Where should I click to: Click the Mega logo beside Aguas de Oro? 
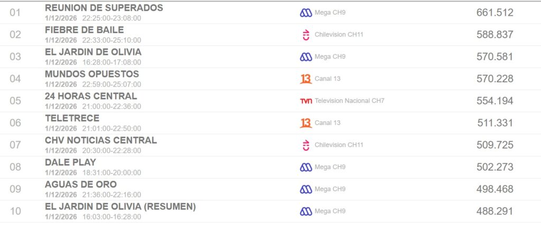coord(306,189)
